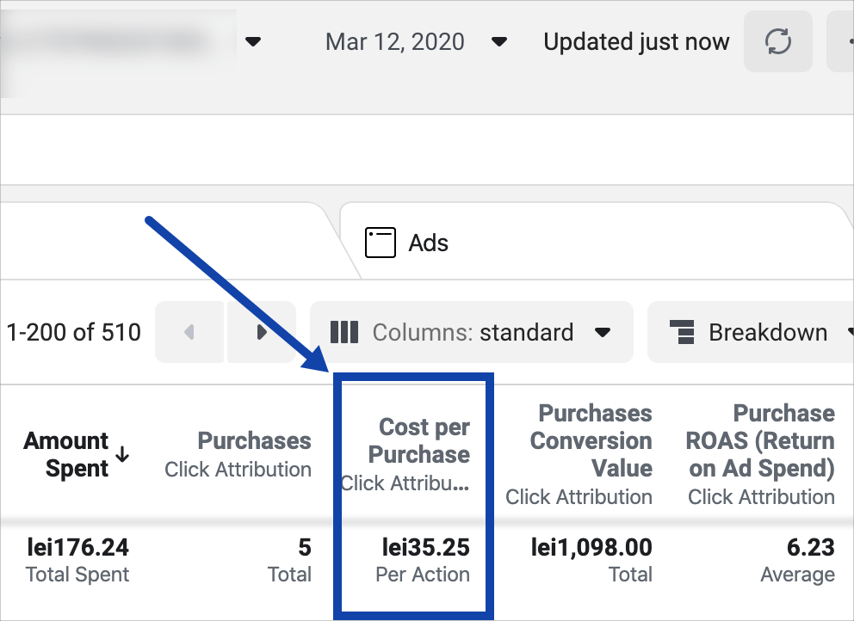Click the Columns three-bar icon
Screen dimensions: 854x621
point(344,332)
